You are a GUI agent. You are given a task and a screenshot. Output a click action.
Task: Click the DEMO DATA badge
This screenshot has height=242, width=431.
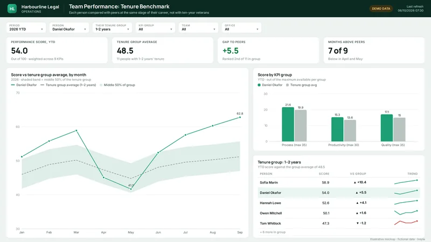381,9
